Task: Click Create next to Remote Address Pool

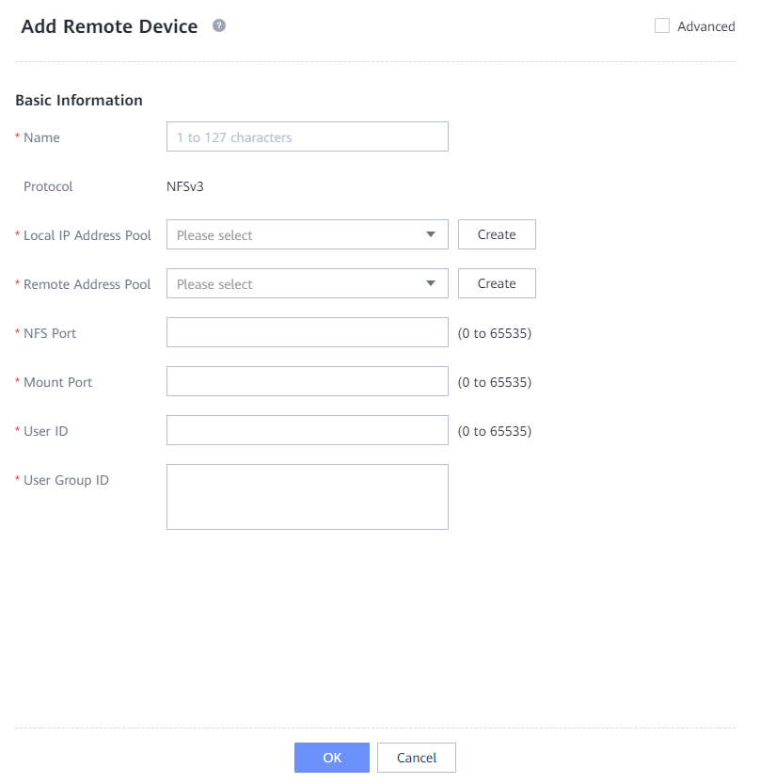Action: pyautogui.click(x=497, y=283)
